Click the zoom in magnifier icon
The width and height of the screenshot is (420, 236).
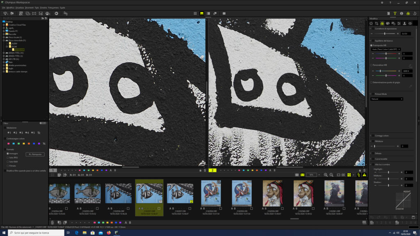(x=326, y=175)
